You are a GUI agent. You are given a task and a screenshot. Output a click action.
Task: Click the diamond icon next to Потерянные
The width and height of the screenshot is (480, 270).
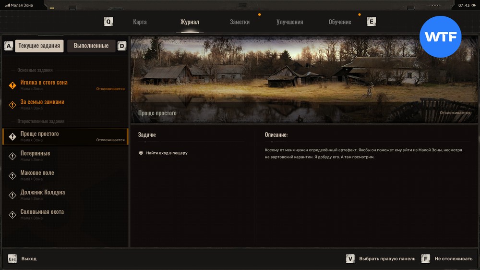point(12,156)
